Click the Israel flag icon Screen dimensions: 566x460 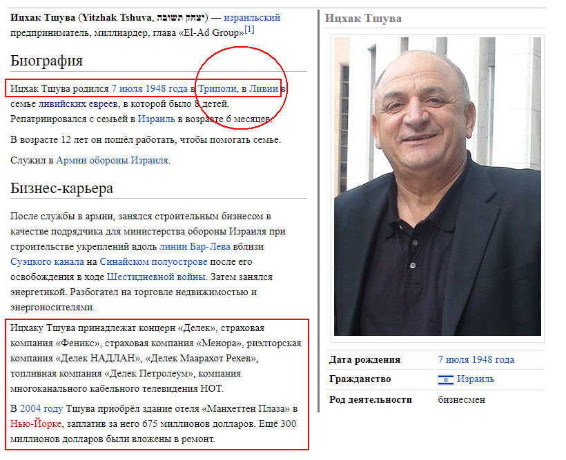tap(445, 379)
